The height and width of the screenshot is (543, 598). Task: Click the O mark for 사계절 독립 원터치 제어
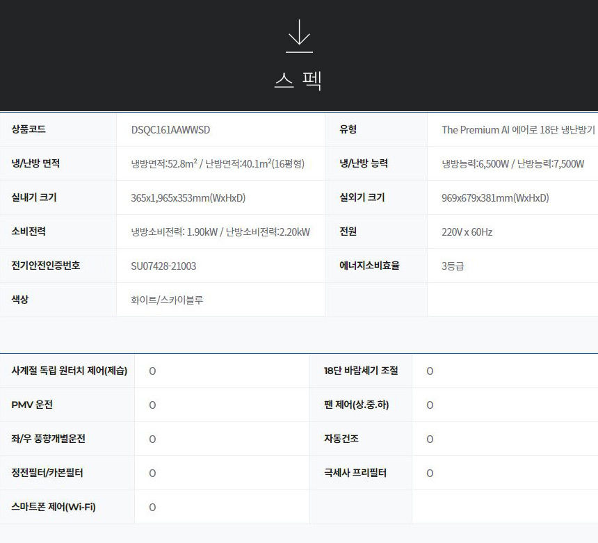click(152, 371)
